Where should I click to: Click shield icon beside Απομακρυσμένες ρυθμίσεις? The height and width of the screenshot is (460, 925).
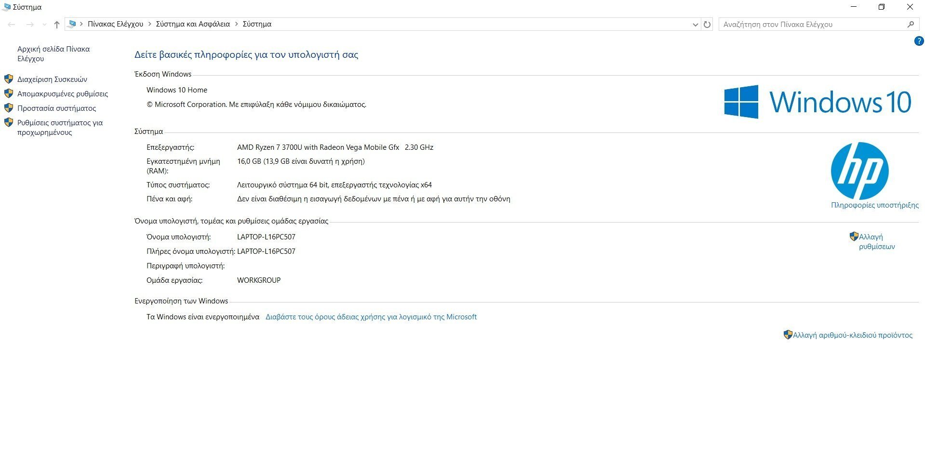9,93
